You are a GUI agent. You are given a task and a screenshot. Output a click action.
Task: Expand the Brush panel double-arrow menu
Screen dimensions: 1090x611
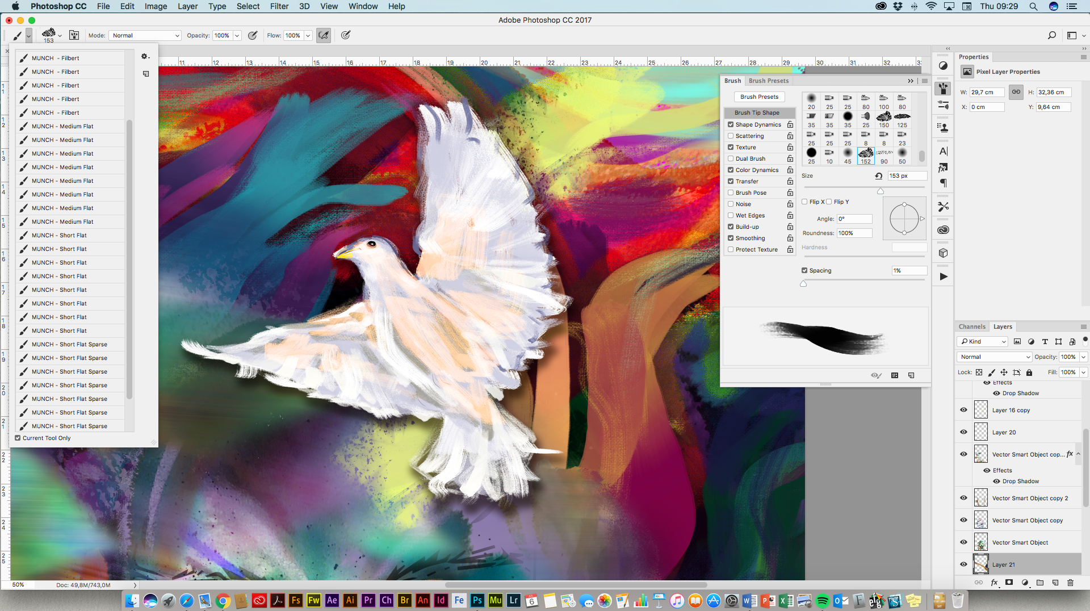coord(911,81)
